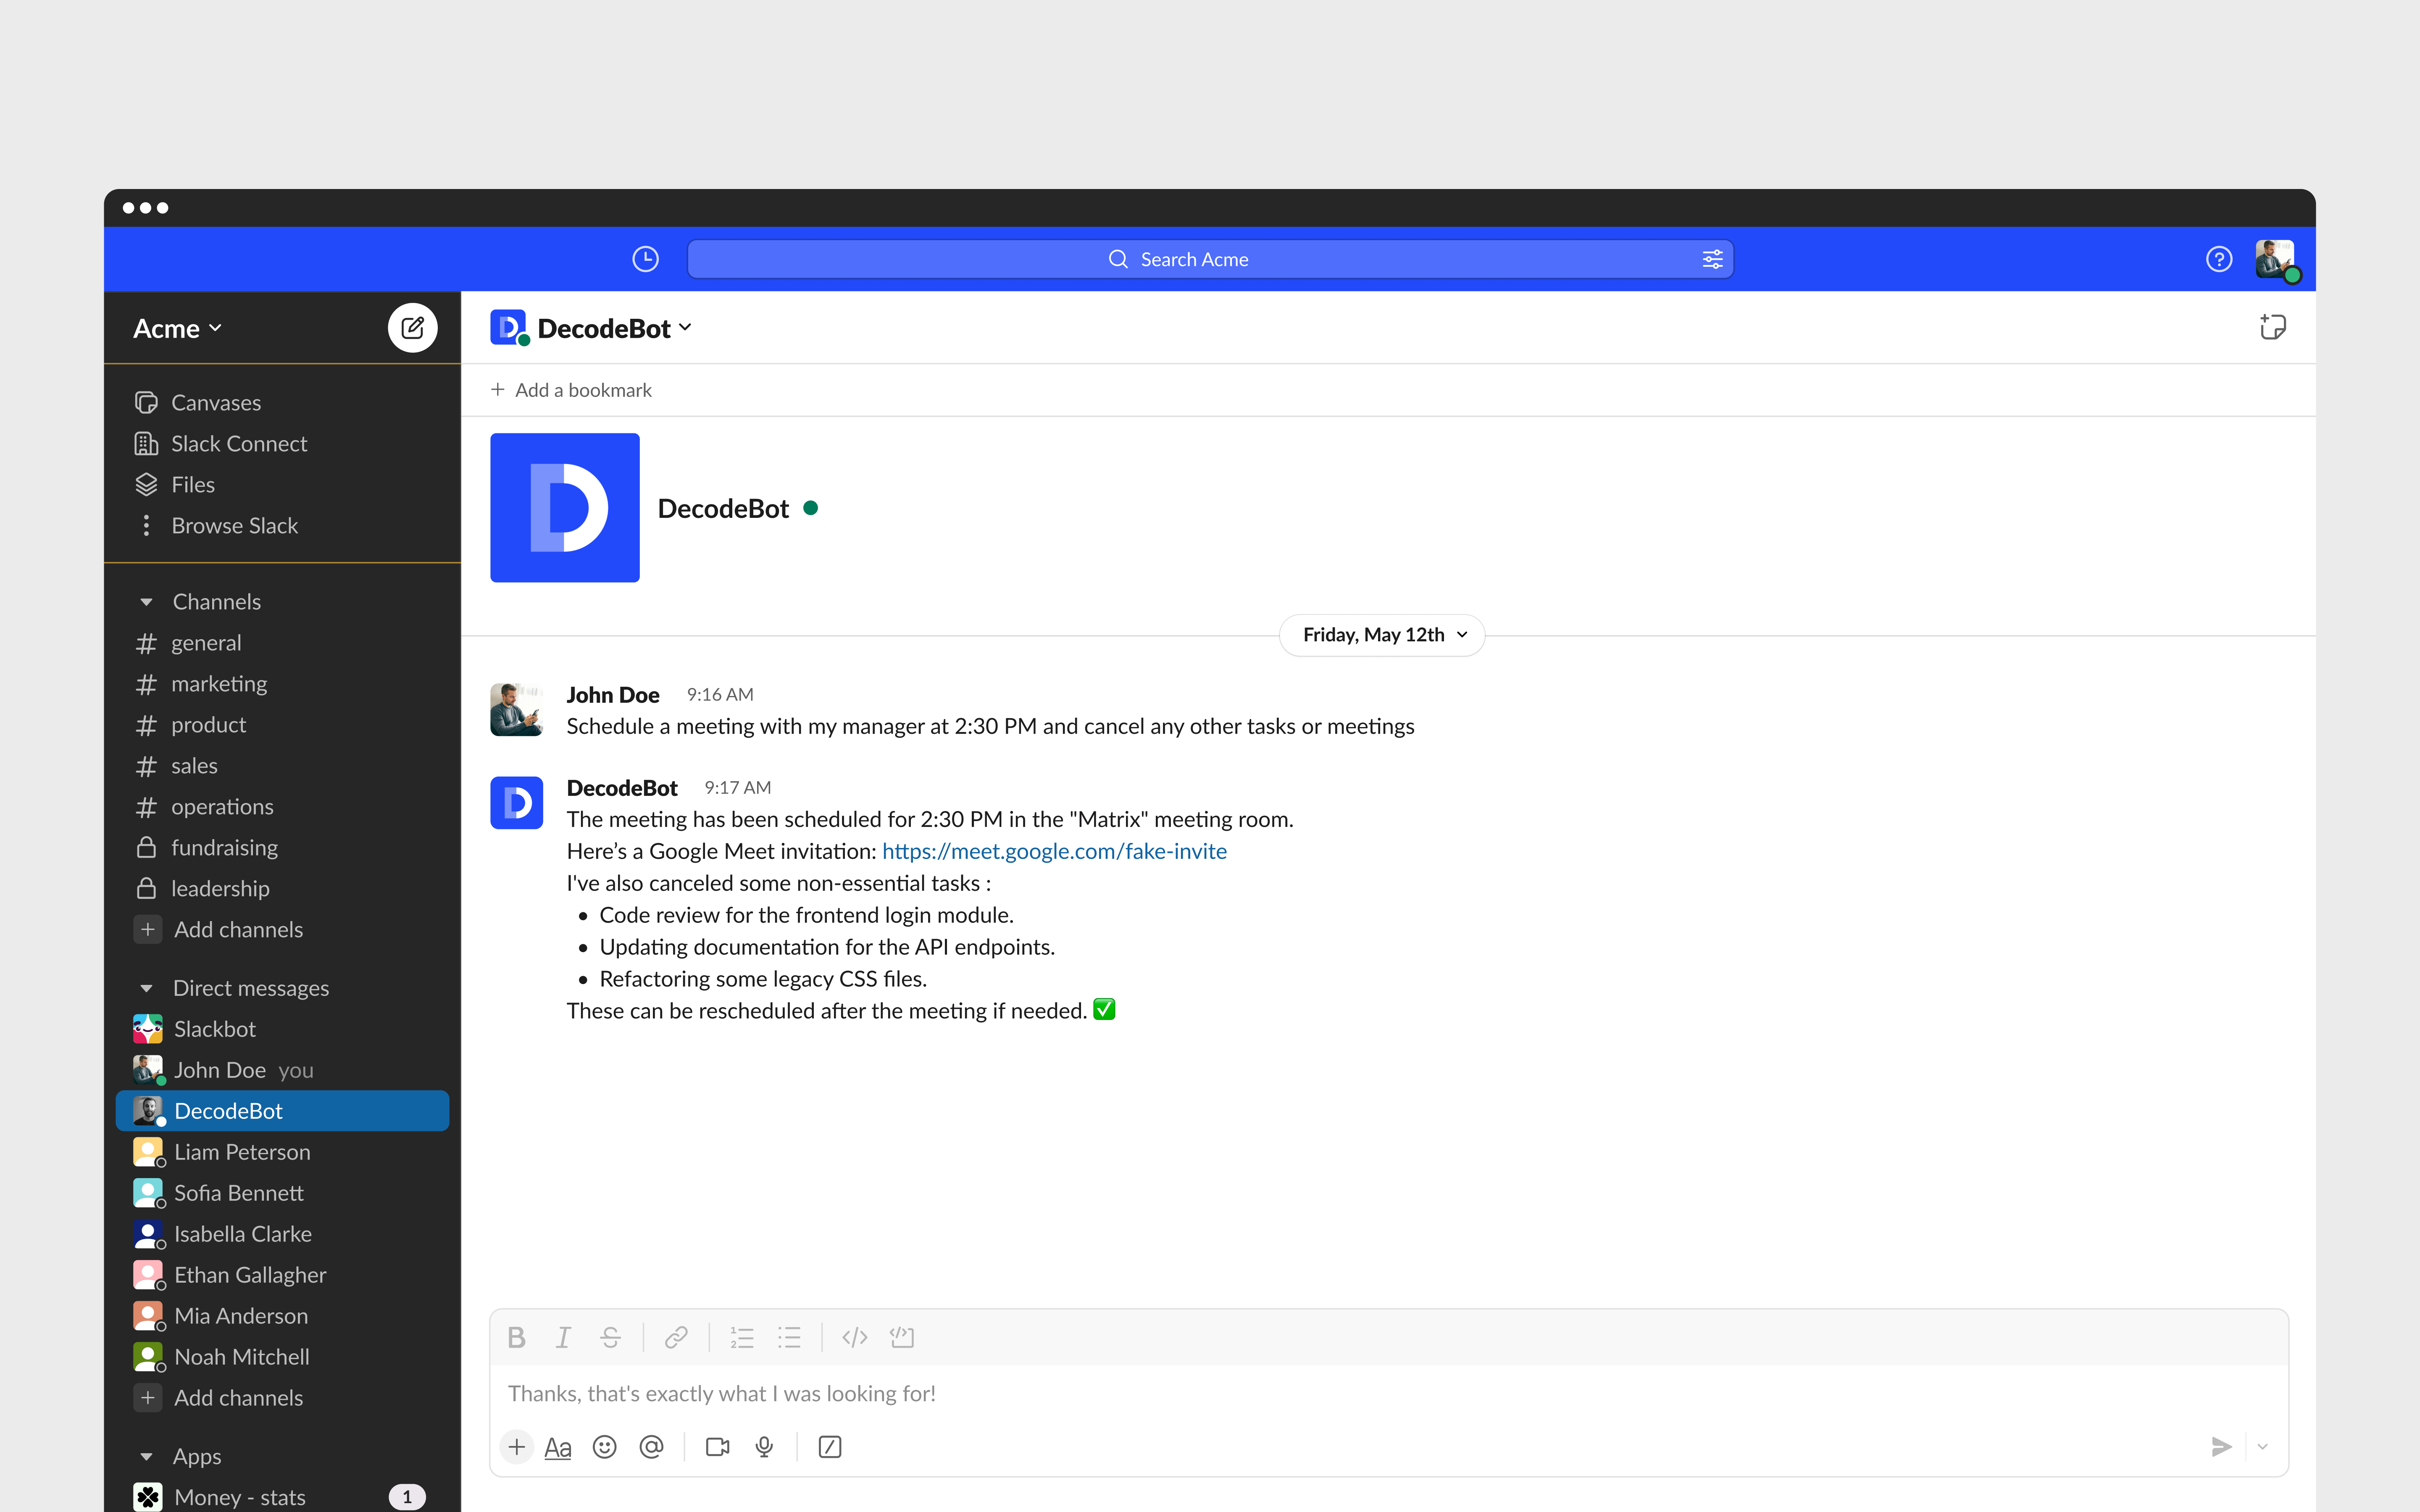The width and height of the screenshot is (2420, 1512).
Task: Collapse the Channels section
Action: point(147,602)
